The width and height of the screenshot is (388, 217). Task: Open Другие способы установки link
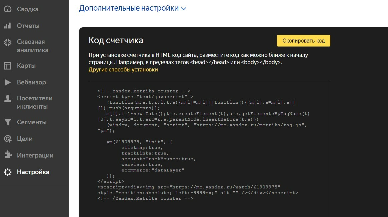pos(123,69)
